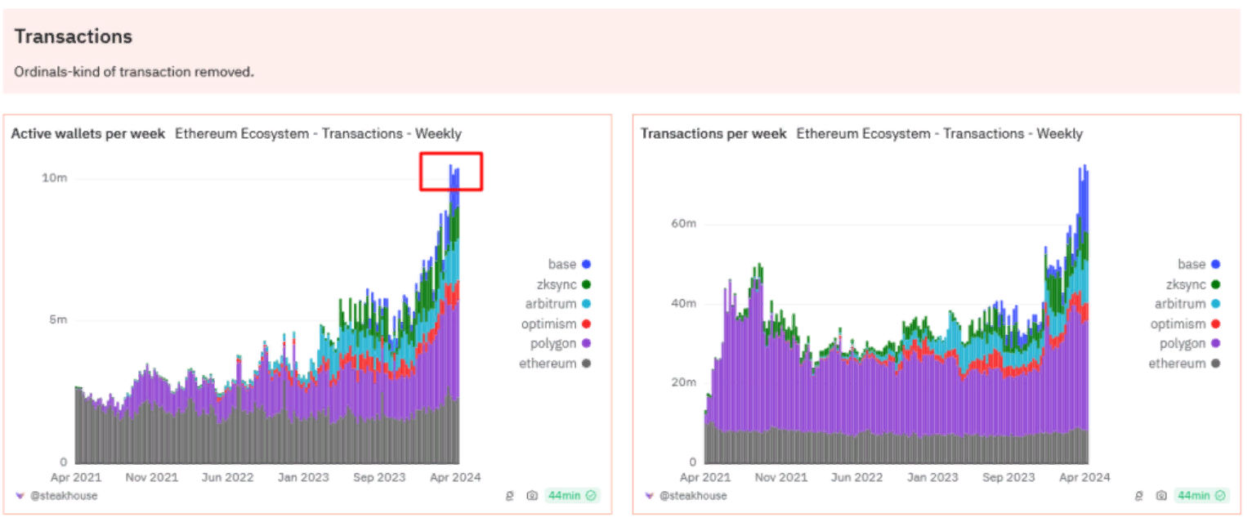1252x531 pixels.
Task: Open @steakhouse profile link under Transactions per week chart
Action: click(x=692, y=496)
